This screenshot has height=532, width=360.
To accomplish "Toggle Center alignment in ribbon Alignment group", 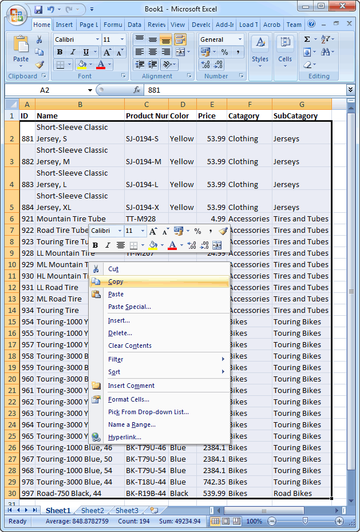I will click(153, 52).
